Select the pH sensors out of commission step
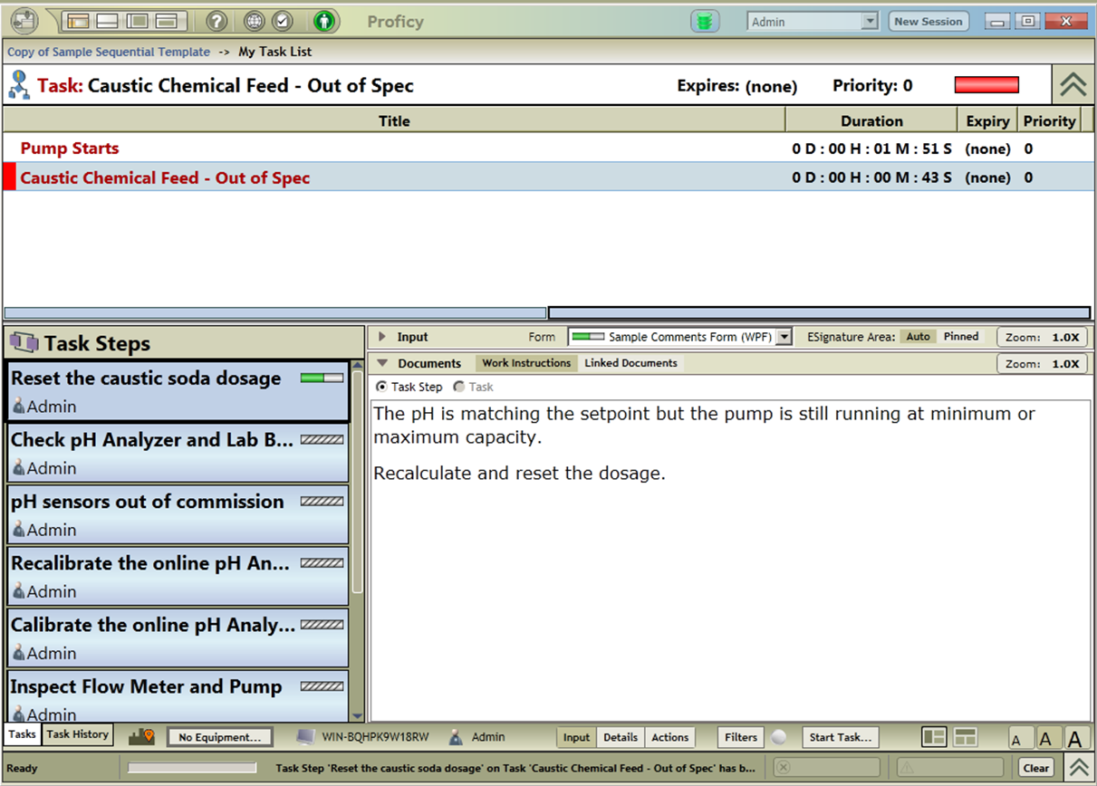The height and width of the screenshot is (786, 1097). 178,514
